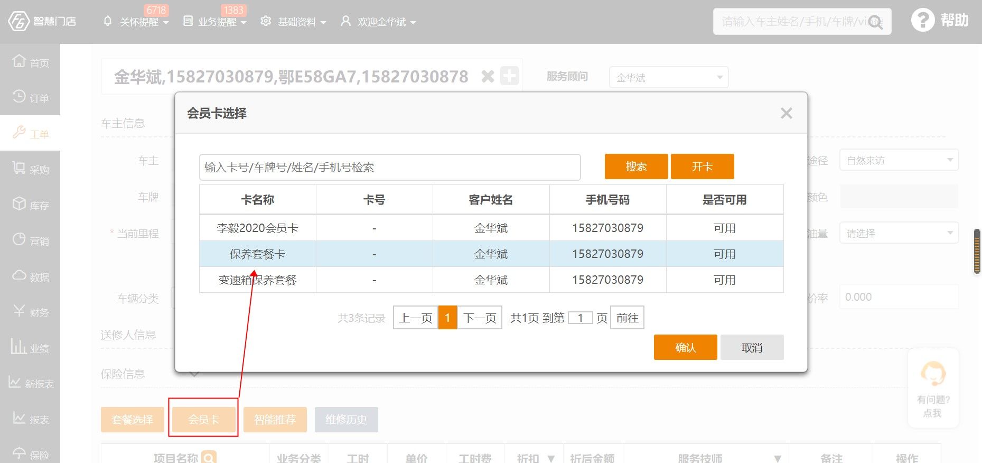Confirm selection with 确认 button

coord(685,347)
